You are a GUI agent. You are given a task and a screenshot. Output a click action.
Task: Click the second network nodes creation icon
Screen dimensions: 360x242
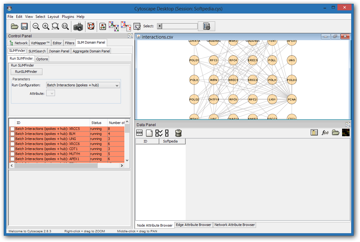(126, 26)
